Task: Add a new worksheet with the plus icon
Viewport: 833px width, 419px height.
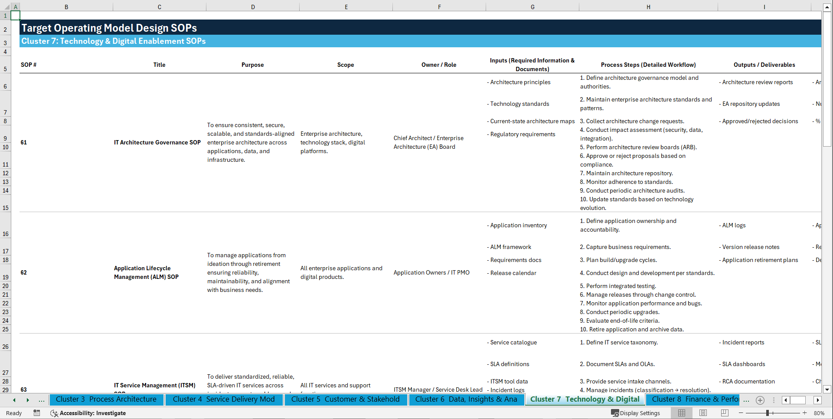Action: 760,400
